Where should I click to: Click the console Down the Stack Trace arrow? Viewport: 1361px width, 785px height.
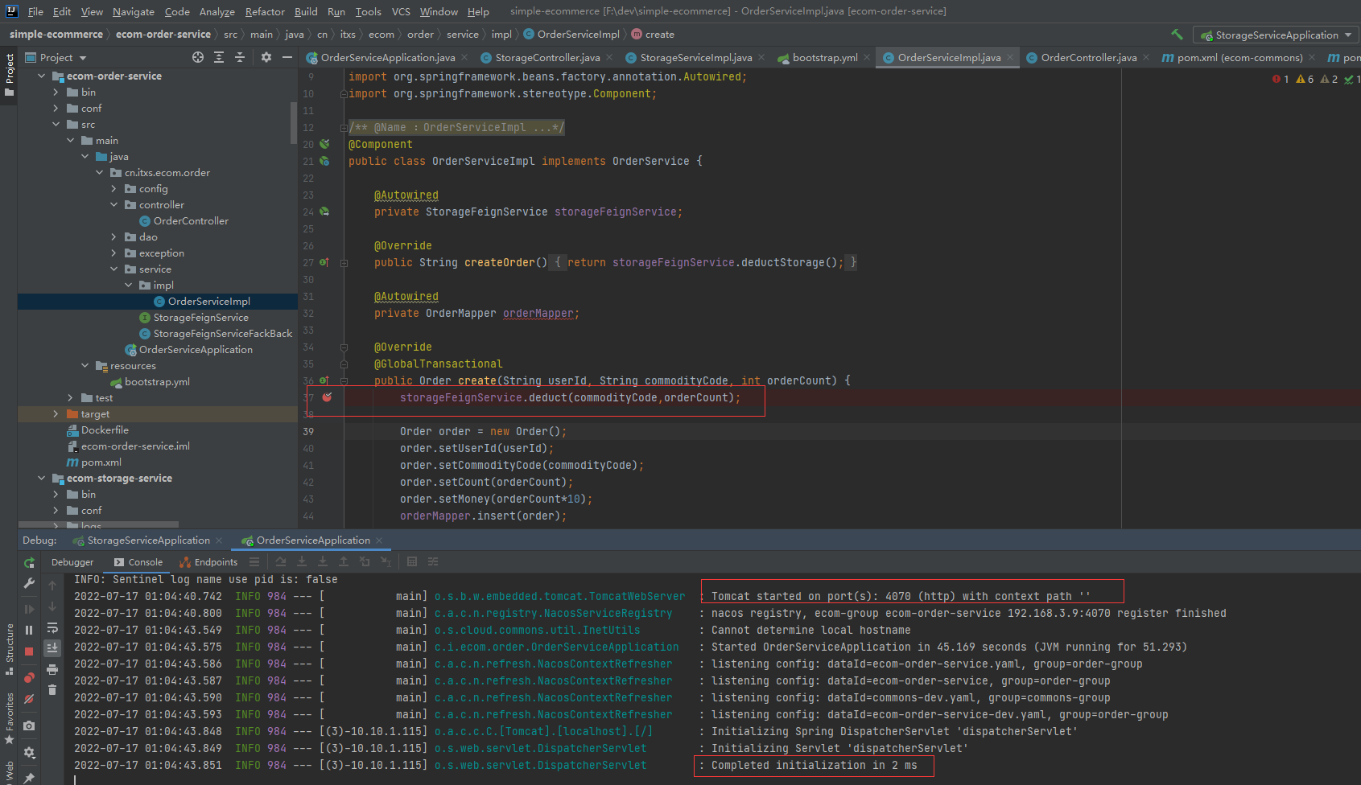click(52, 606)
